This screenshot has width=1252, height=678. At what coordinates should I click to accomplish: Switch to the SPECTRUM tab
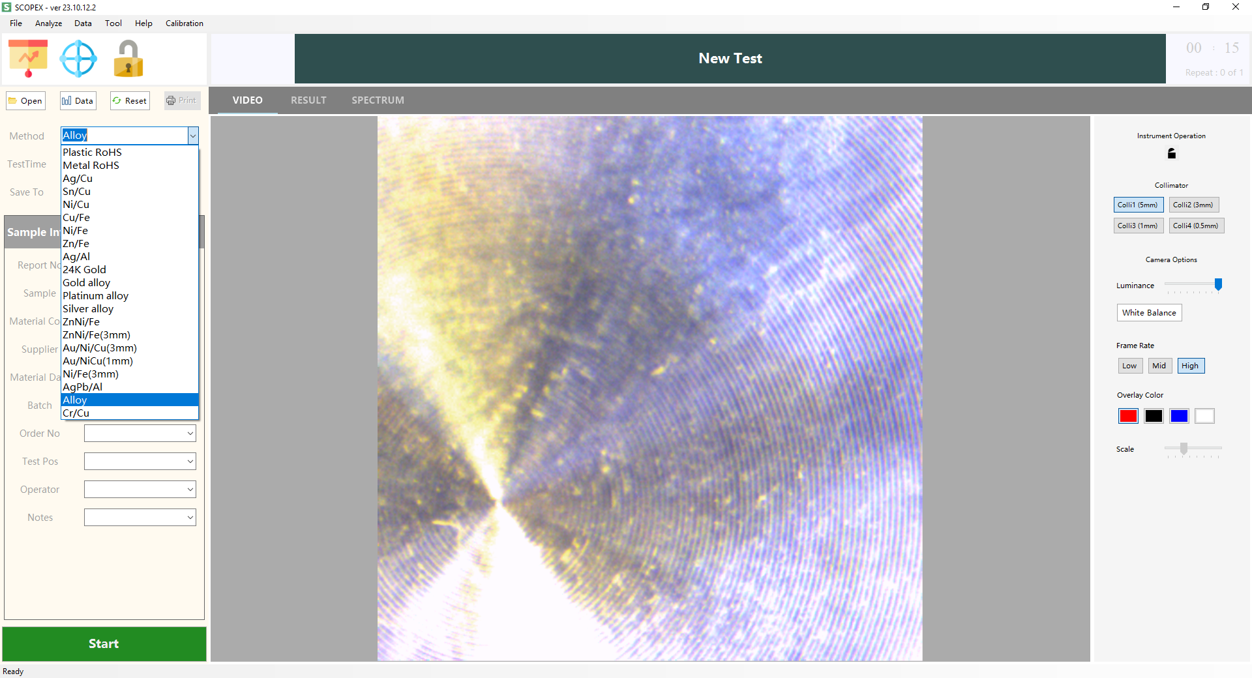click(x=378, y=100)
